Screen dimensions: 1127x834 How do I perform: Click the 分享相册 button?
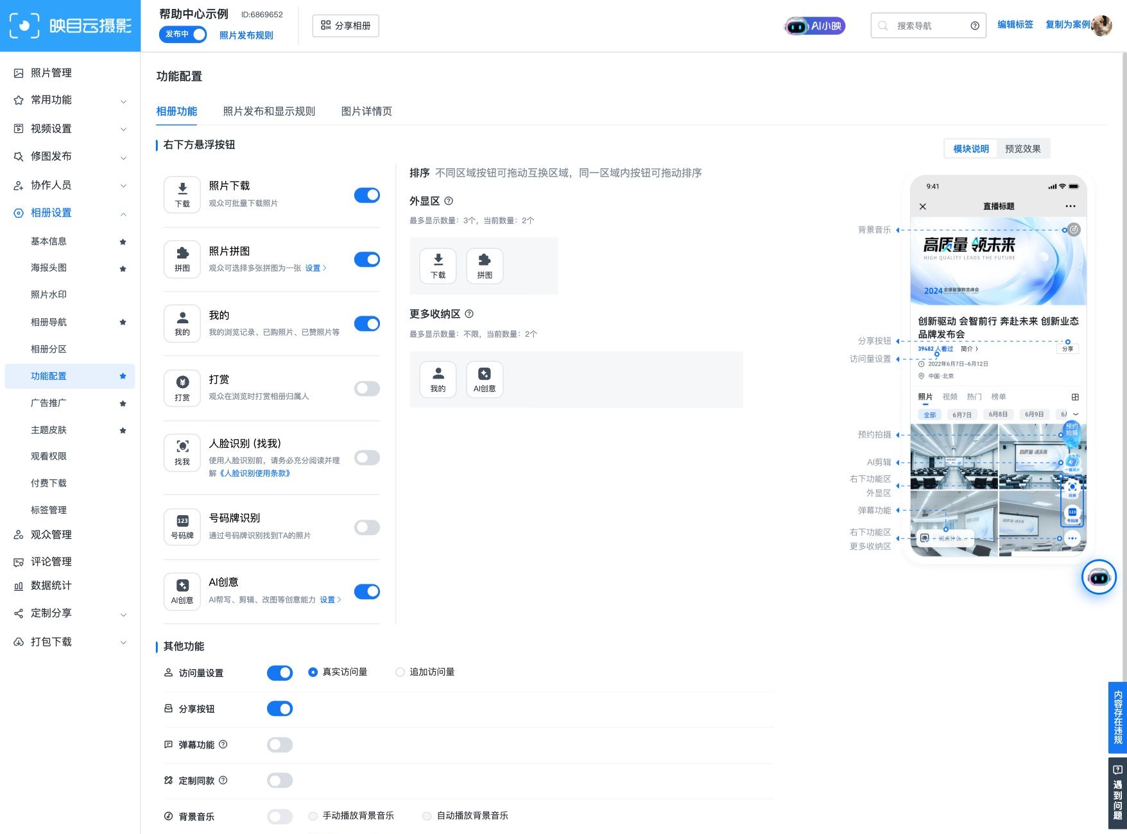[x=346, y=26]
